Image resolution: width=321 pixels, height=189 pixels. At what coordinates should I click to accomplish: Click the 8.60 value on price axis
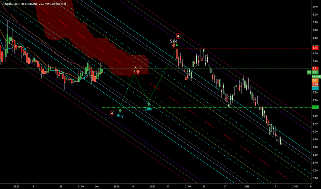(x=315, y=38)
